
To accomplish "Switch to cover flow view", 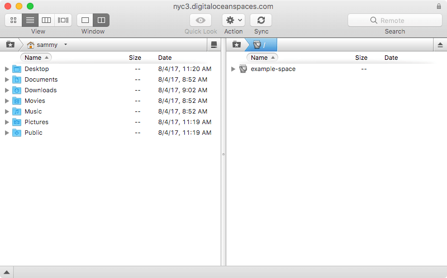I will click(x=63, y=20).
